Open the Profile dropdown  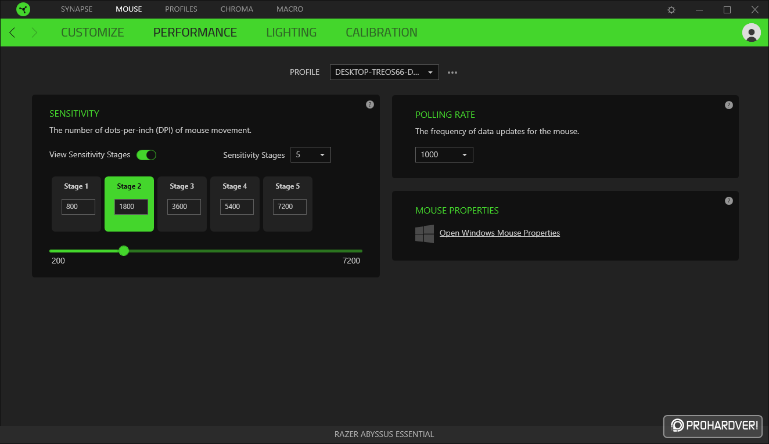(384, 72)
